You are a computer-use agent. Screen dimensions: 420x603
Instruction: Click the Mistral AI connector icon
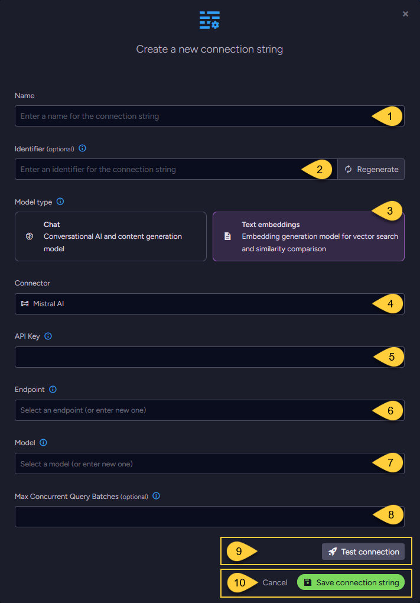24,303
